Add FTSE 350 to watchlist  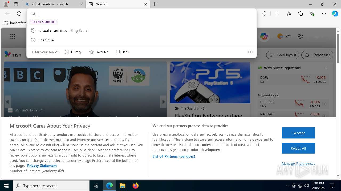tap(324, 104)
